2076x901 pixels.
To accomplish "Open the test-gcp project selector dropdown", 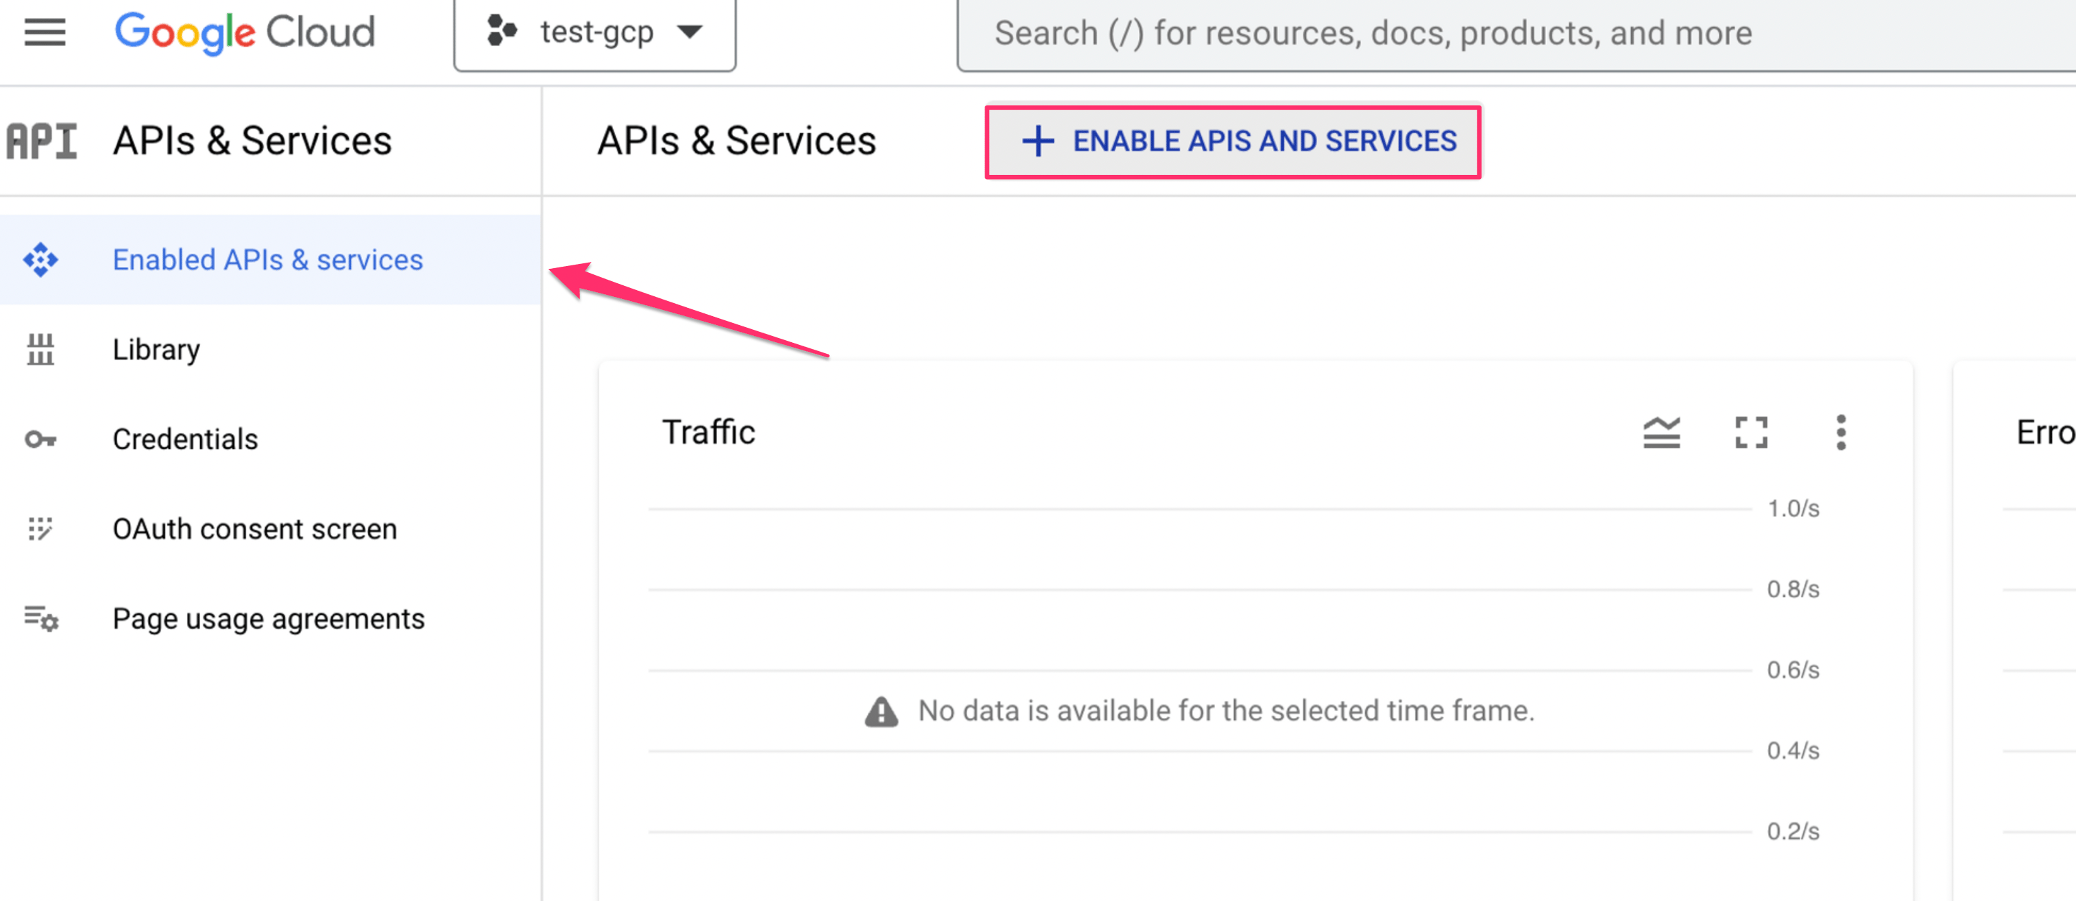I will click(x=594, y=33).
